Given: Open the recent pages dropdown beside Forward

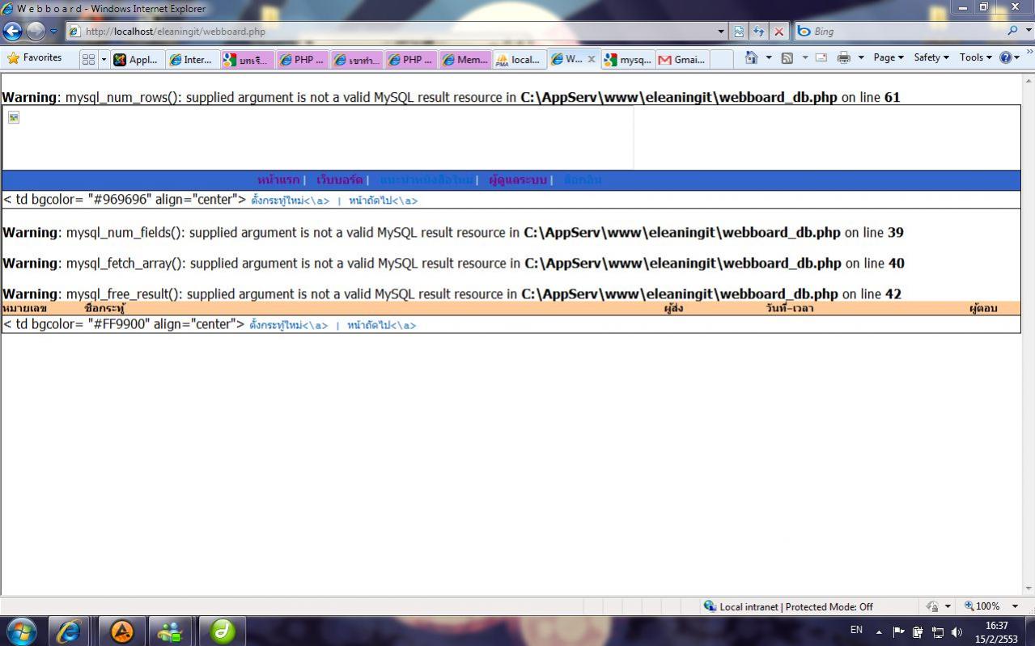Looking at the screenshot, I should (x=54, y=32).
